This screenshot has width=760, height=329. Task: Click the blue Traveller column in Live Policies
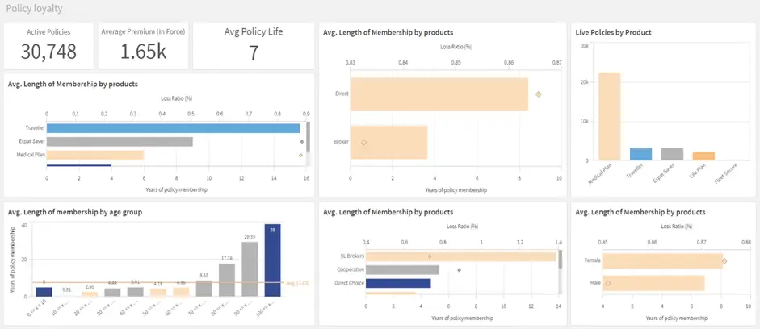point(640,154)
